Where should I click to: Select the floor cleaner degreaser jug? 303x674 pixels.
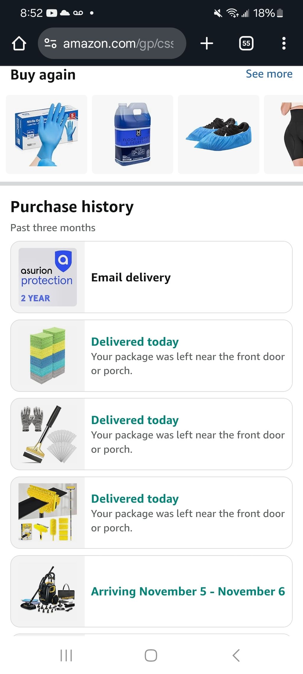[132, 134]
